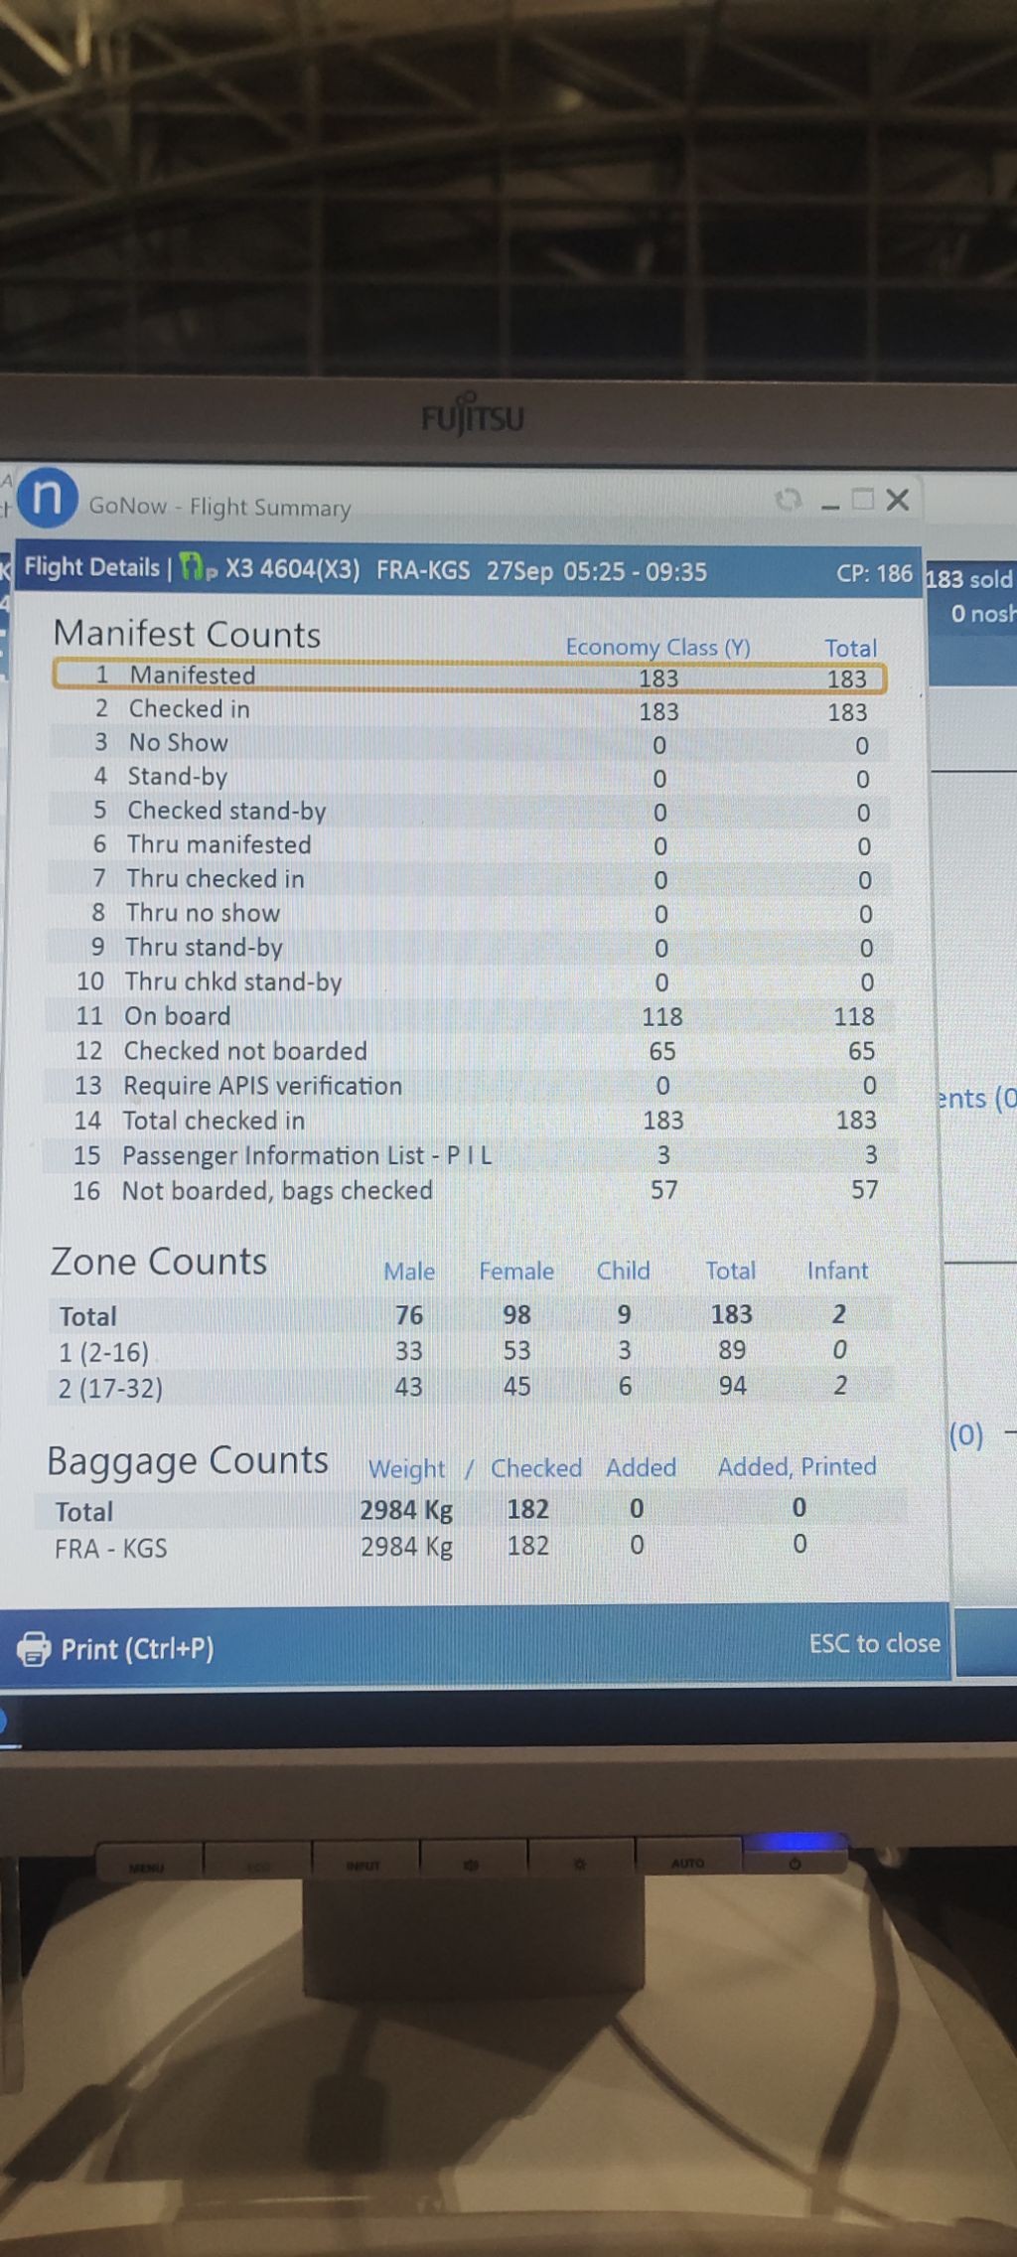Click the green flight status icon
Image resolution: width=1017 pixels, height=2257 pixels.
click(x=197, y=569)
